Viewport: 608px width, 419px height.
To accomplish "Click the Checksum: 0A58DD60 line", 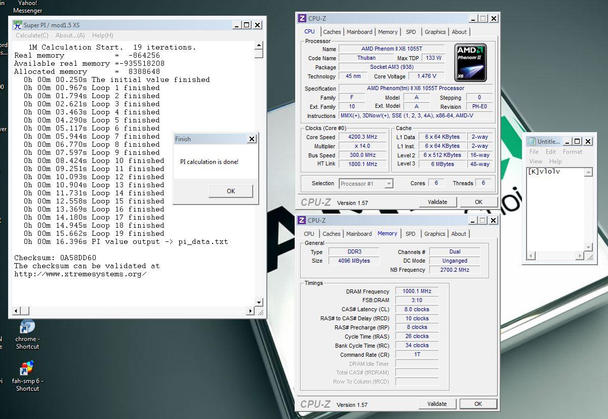I will point(55,258).
